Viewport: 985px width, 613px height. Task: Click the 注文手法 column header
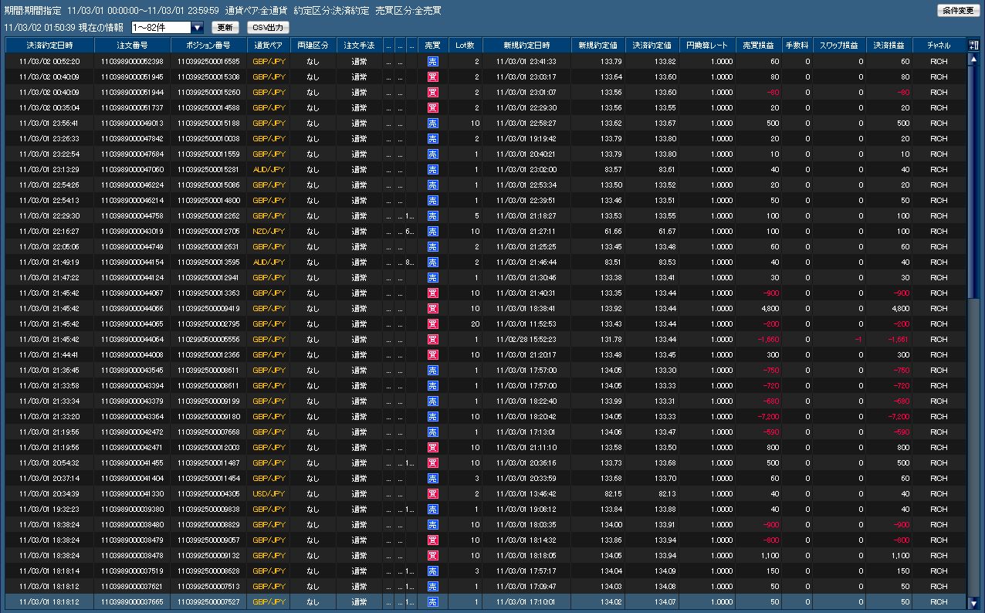coord(359,46)
